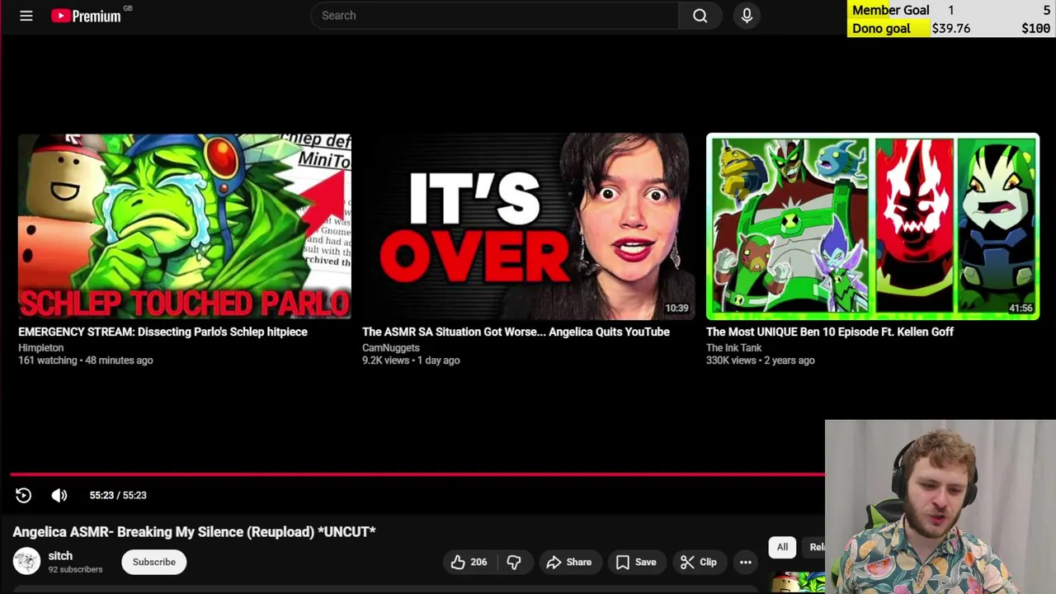1056x594 pixels.
Task: Seek on the red video progress bar
Action: point(417,474)
